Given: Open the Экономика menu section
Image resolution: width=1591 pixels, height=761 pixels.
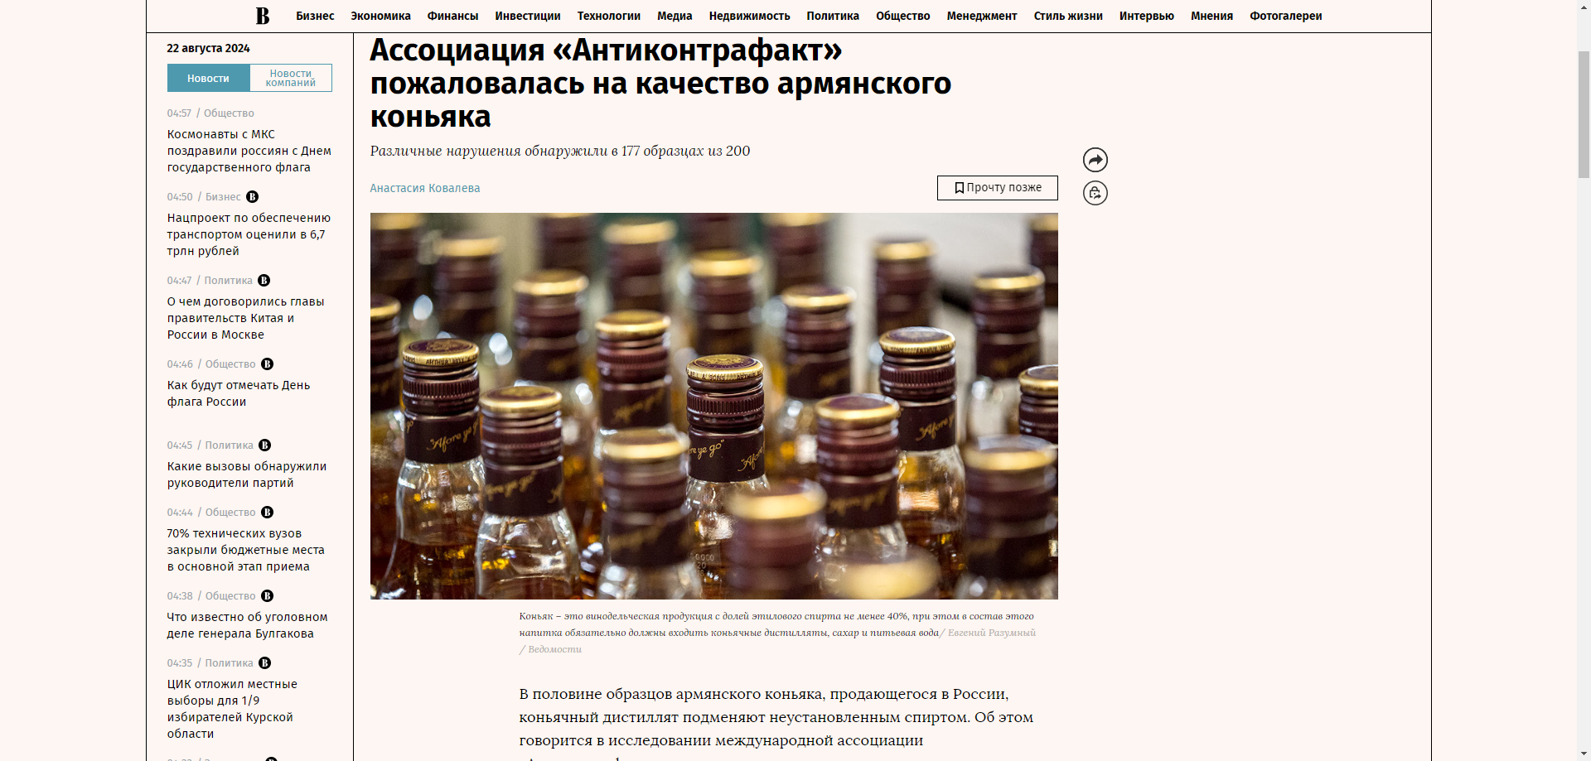Looking at the screenshot, I should point(380,16).
